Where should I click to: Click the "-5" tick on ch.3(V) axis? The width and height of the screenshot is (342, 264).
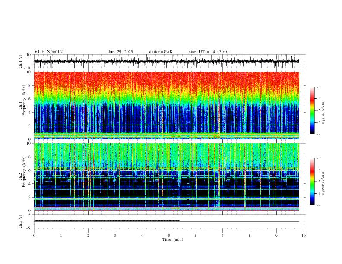[29, 228]
